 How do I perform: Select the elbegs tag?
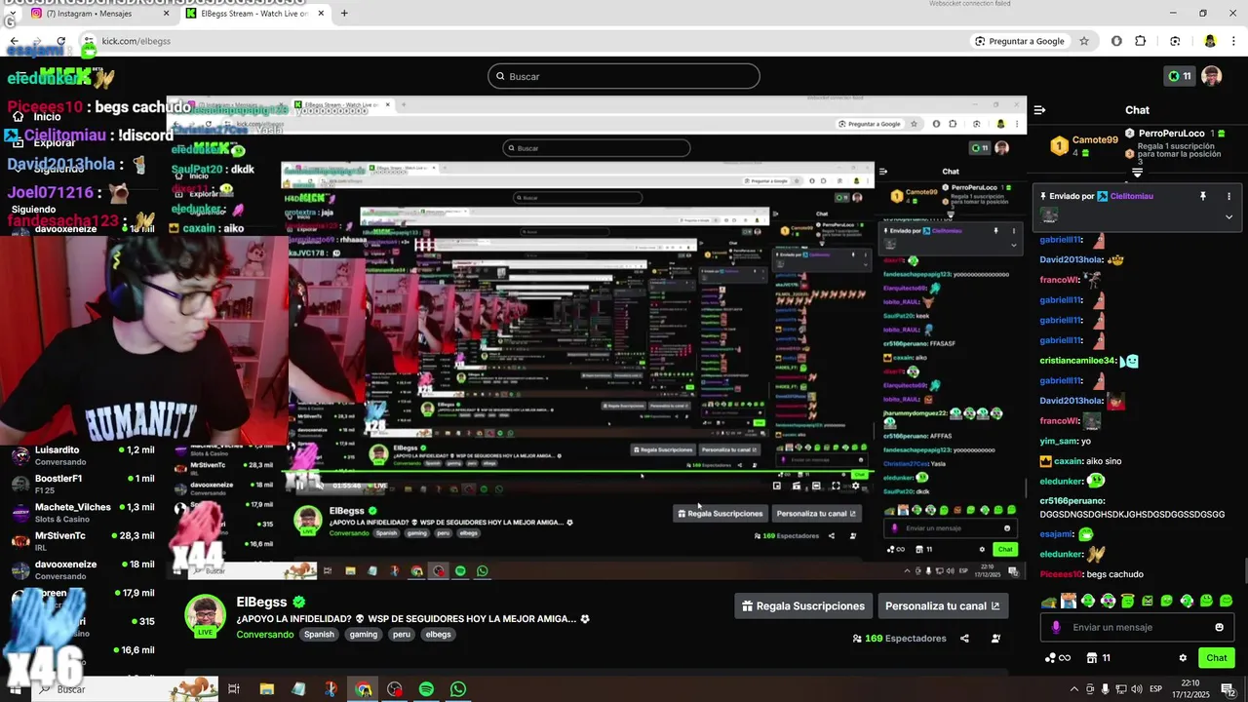click(x=439, y=634)
